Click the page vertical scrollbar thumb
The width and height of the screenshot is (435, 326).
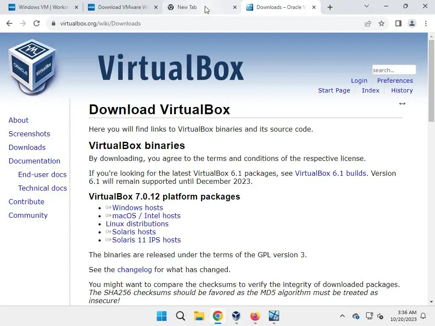pyautogui.click(x=431, y=81)
